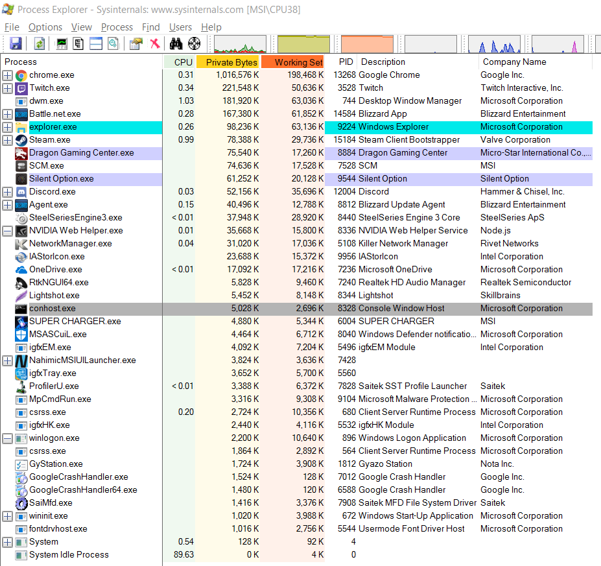Toggle the Show Lower Pane toolbar icon

pos(96,43)
